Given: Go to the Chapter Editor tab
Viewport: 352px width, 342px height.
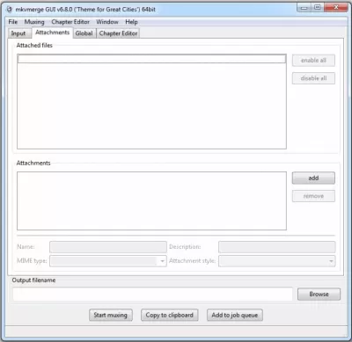Looking at the screenshot, I should pyautogui.click(x=118, y=33).
